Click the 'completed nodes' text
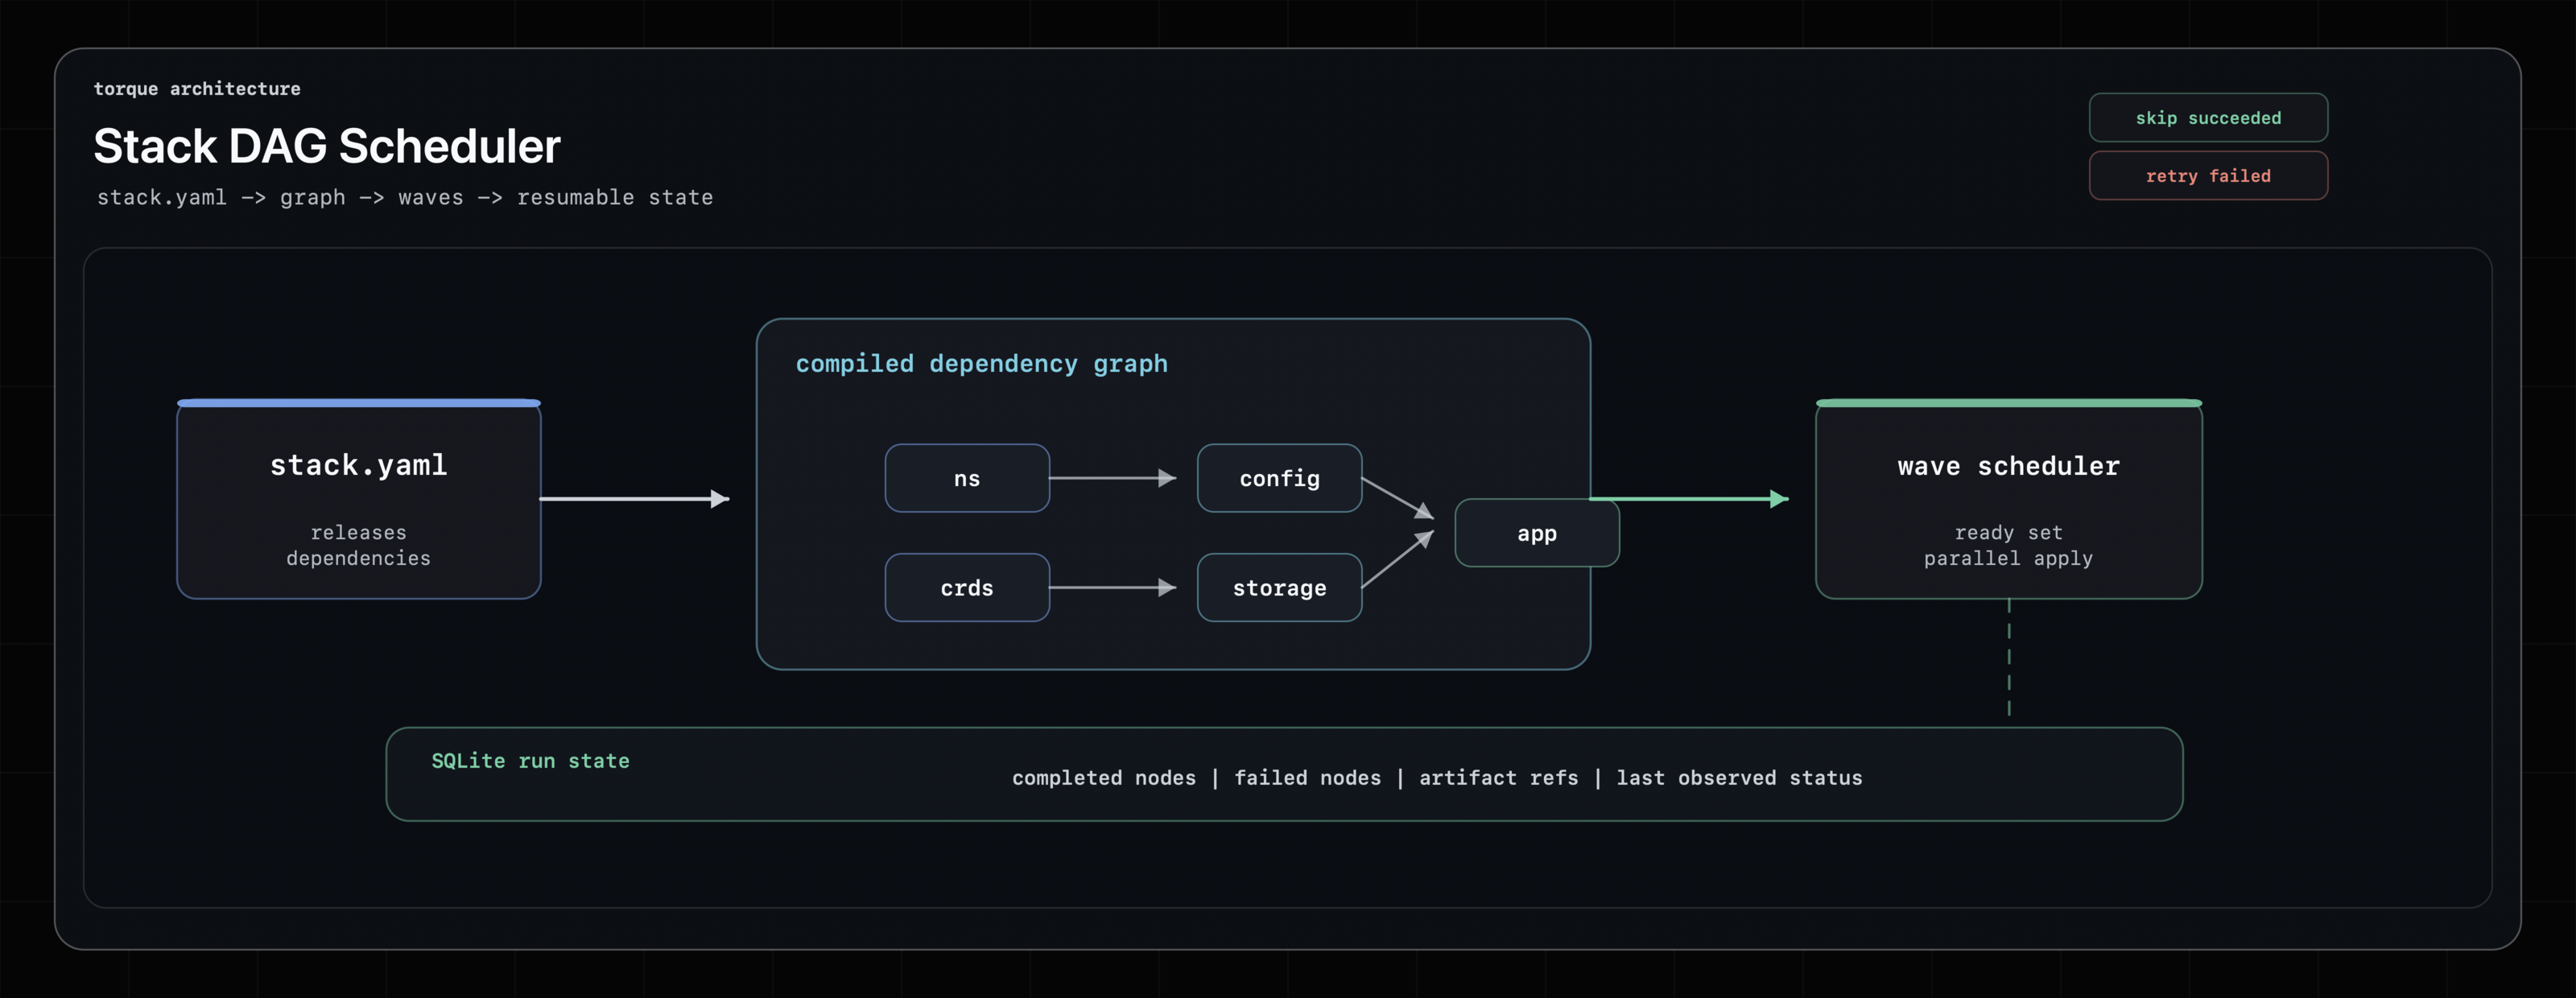Image resolution: width=2576 pixels, height=998 pixels. [x=1104, y=778]
